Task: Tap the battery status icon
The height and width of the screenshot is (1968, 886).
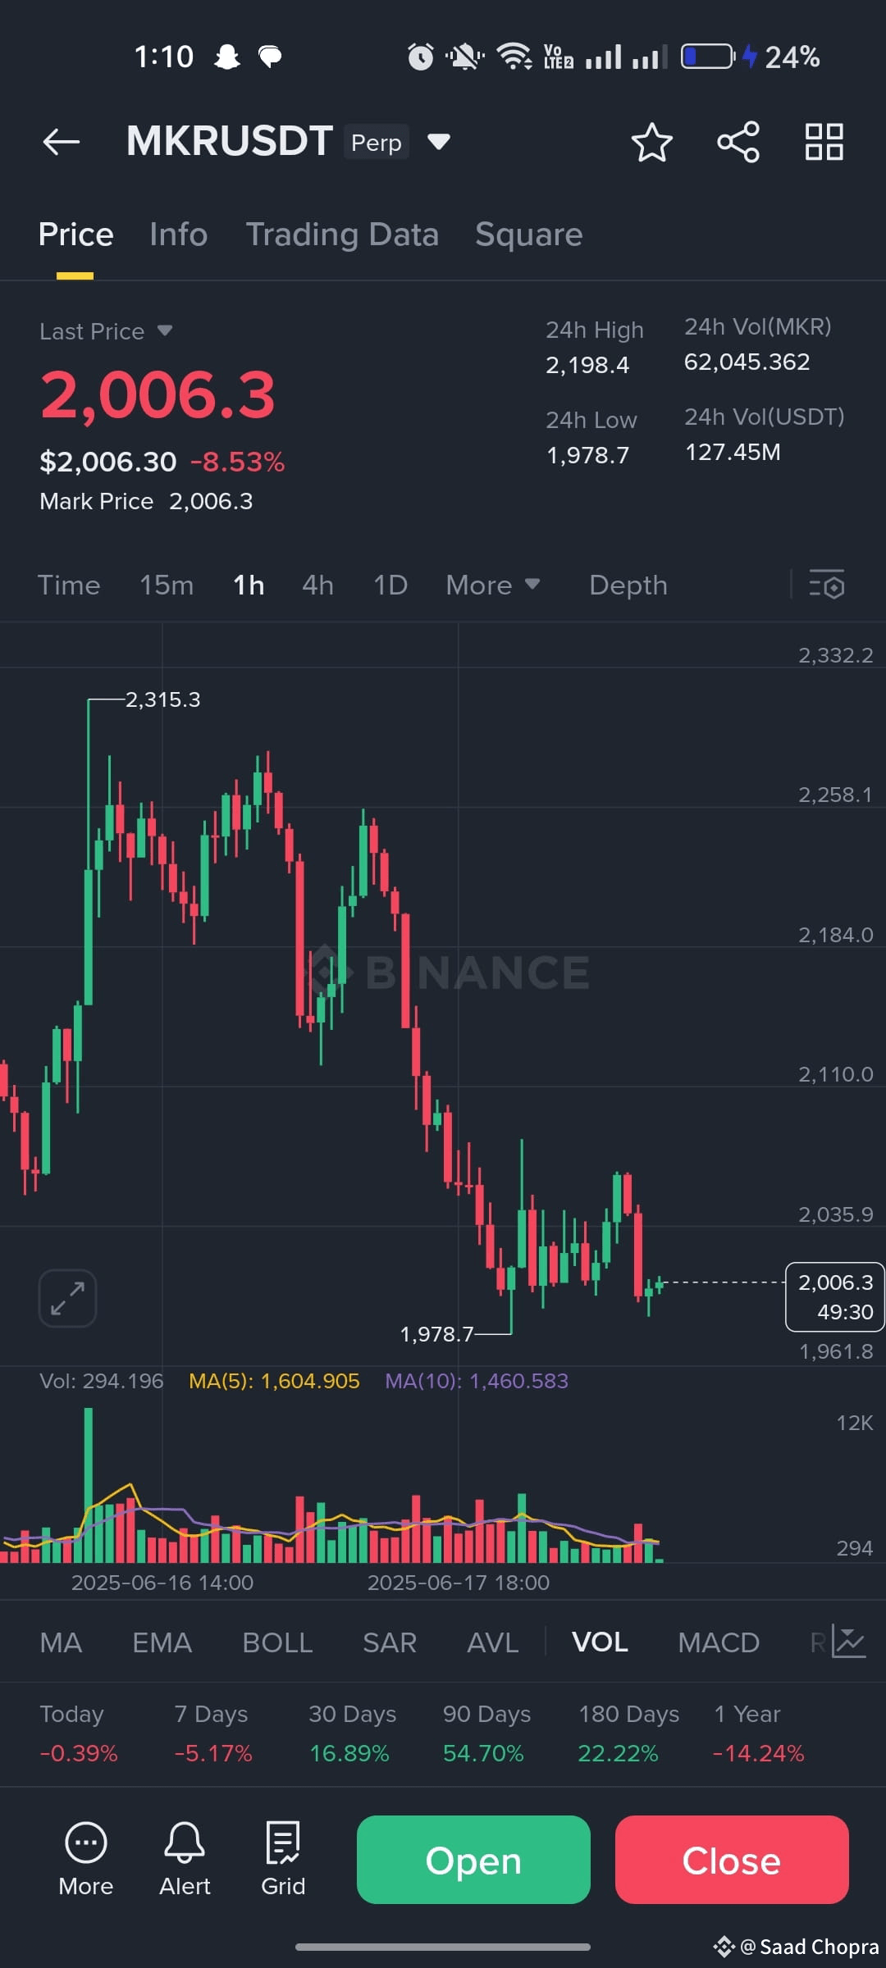Action: [707, 57]
